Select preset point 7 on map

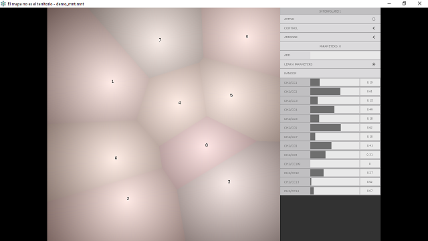click(160, 40)
